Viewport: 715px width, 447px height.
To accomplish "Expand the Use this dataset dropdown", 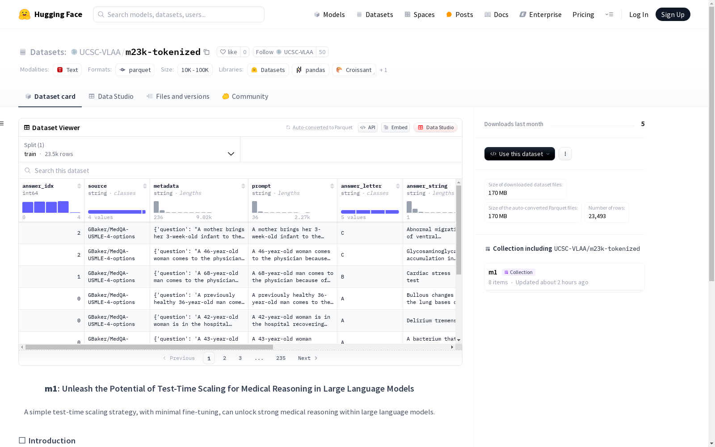I will [520, 154].
